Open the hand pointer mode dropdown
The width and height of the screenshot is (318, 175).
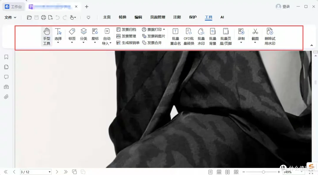[x=73, y=17]
